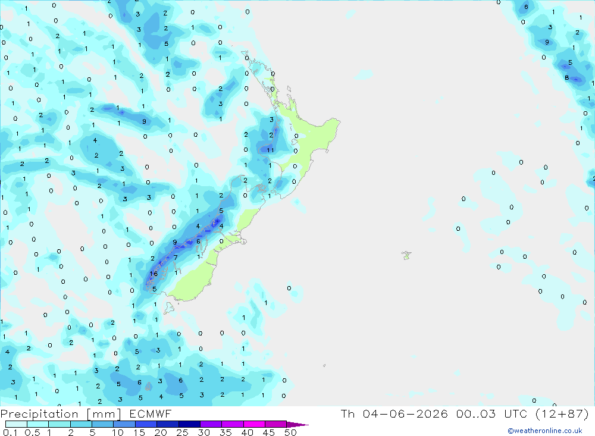
Task: Click the "11" precipitation value off North Island
Action: 270,150
